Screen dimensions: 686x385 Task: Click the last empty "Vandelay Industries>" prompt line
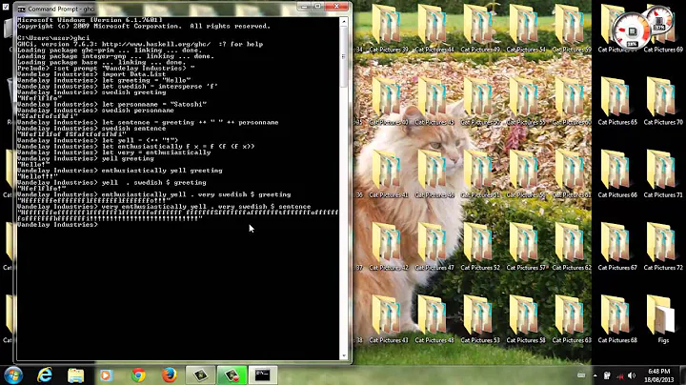pos(57,225)
